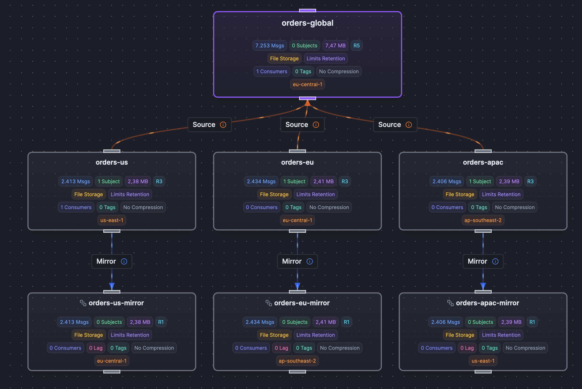This screenshot has width=582, height=389.
Task: Click the '1 Subject' badge on orders-us
Action: point(109,181)
